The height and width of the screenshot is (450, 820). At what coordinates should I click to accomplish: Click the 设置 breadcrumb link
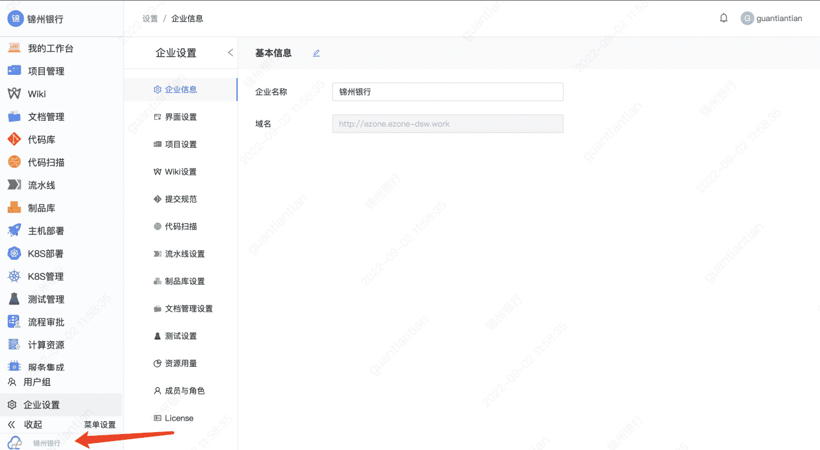click(149, 18)
